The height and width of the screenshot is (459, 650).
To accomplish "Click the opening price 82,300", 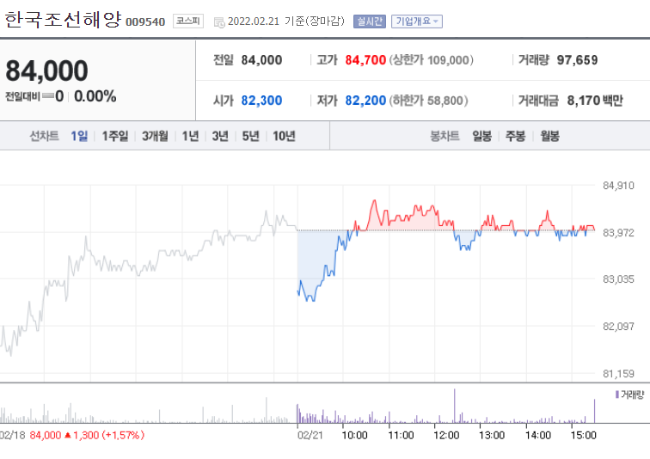I will pos(261,101).
